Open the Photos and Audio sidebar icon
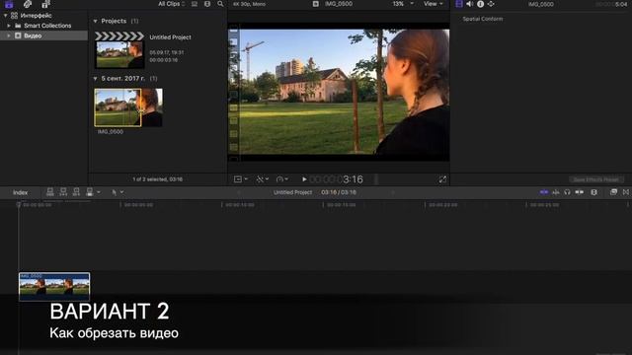632x355 pixels. (28, 4)
